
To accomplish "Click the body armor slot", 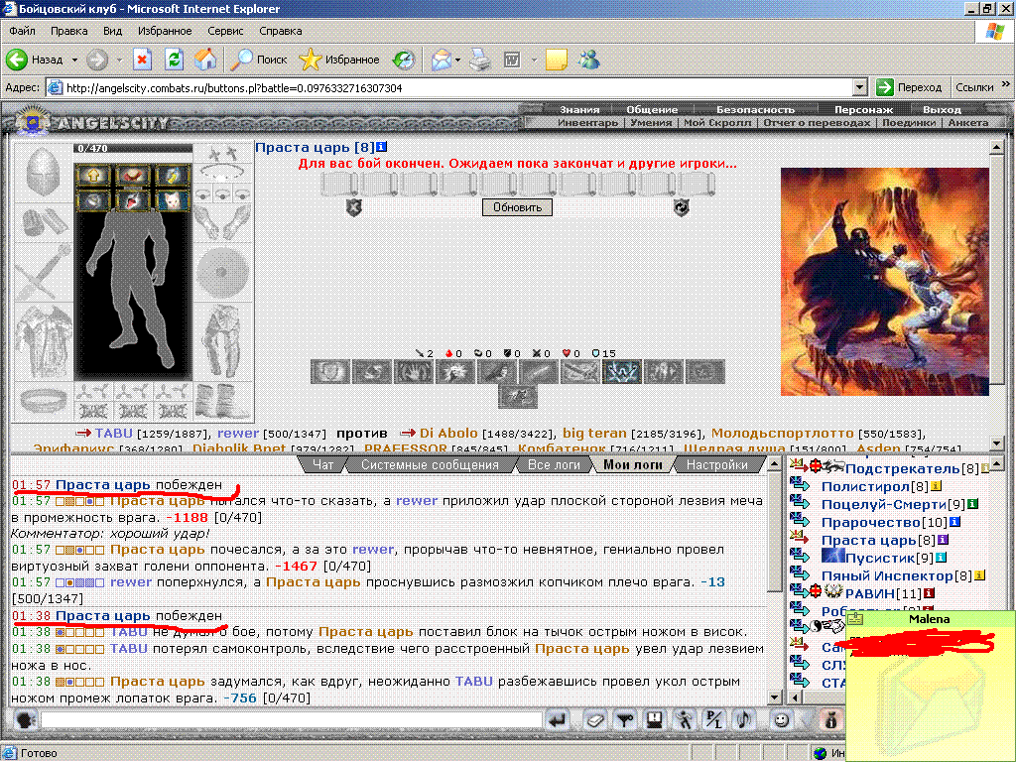I will 44,341.
